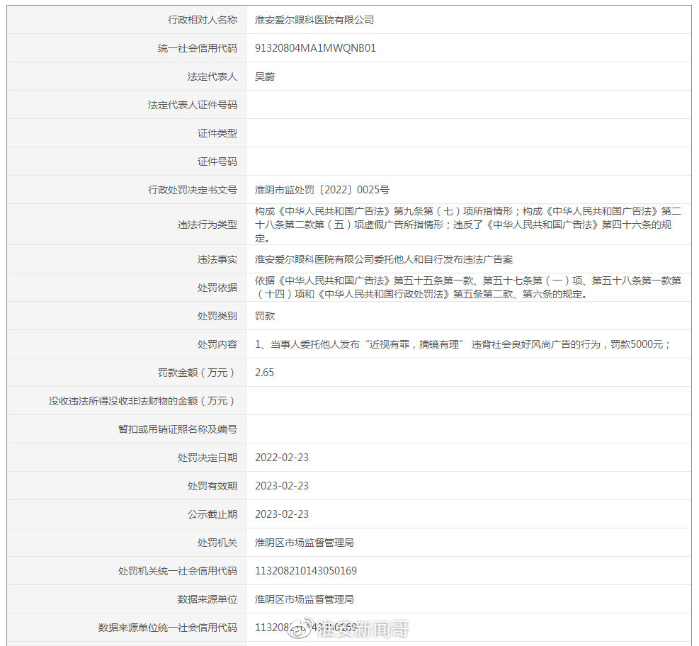Click the label 违法事实
The height and width of the screenshot is (646, 699).
coord(217,259)
